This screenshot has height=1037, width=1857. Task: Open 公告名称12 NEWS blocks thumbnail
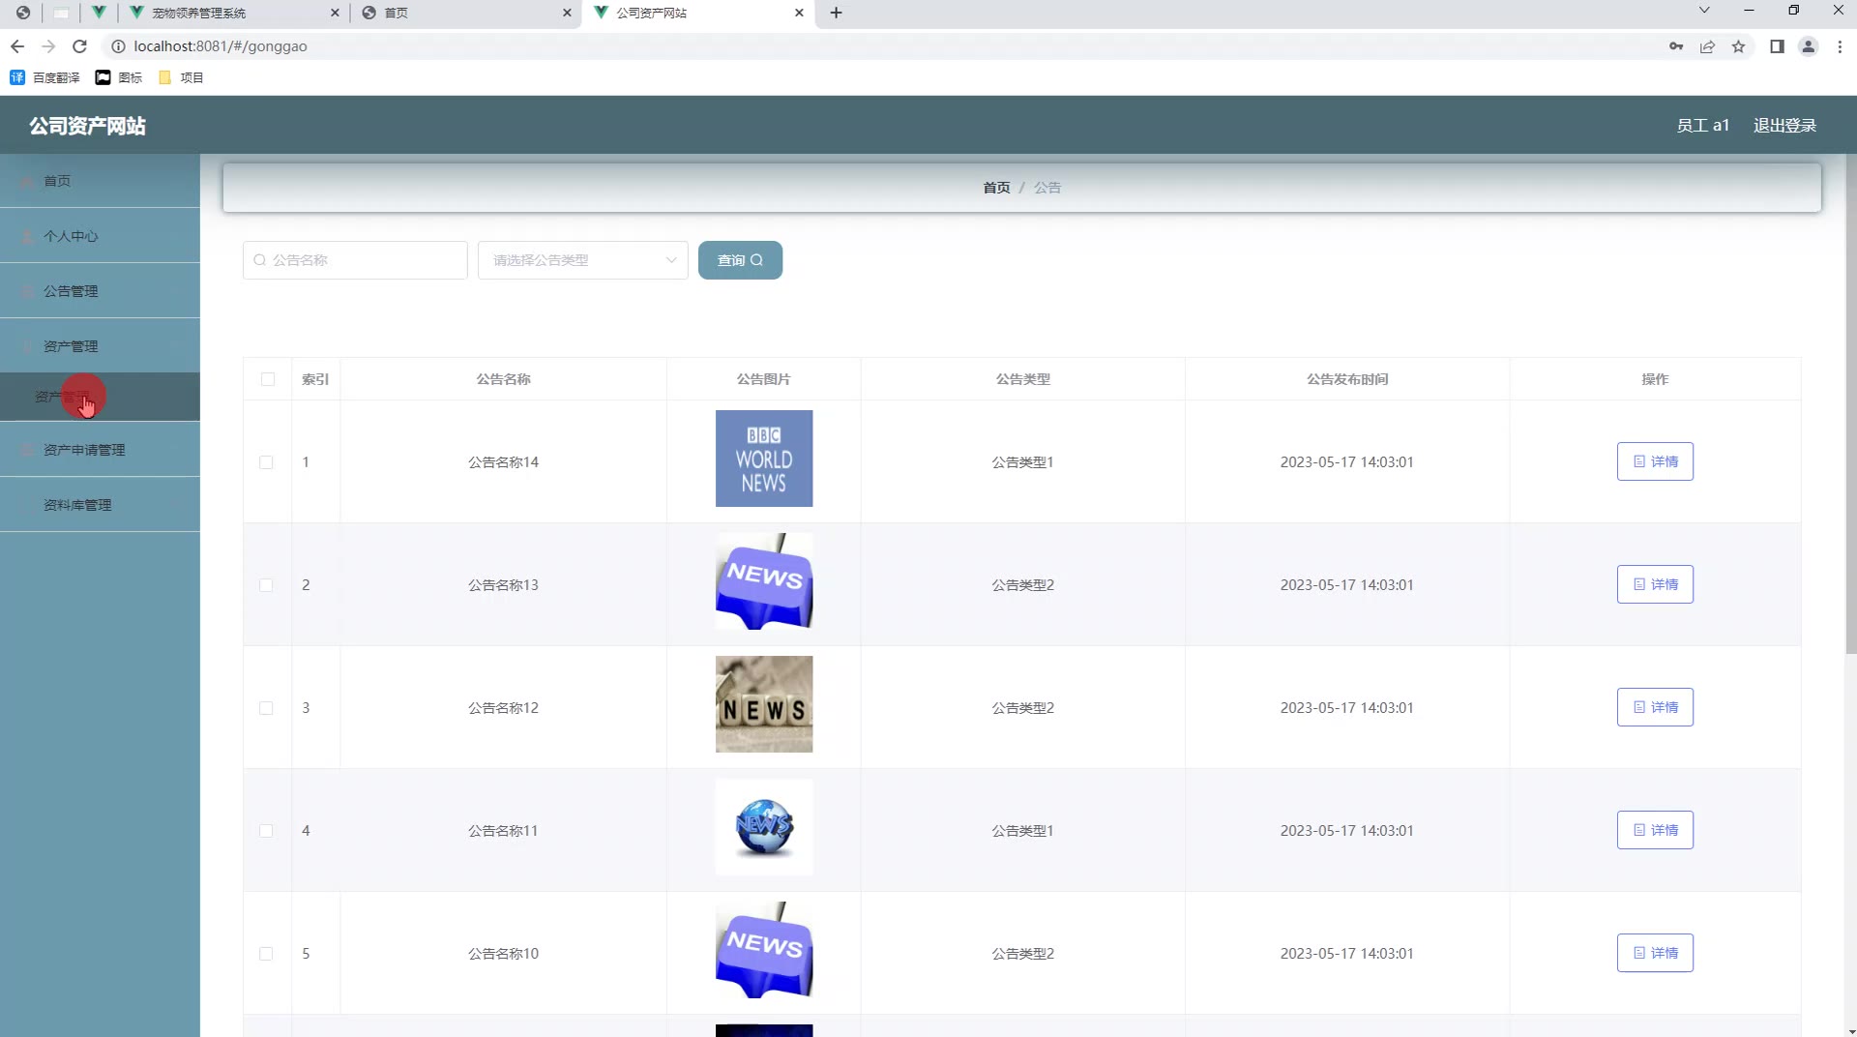[764, 704]
